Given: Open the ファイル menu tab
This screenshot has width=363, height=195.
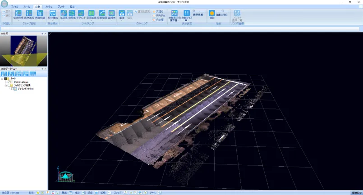Looking at the screenshot, I should point(14,7).
